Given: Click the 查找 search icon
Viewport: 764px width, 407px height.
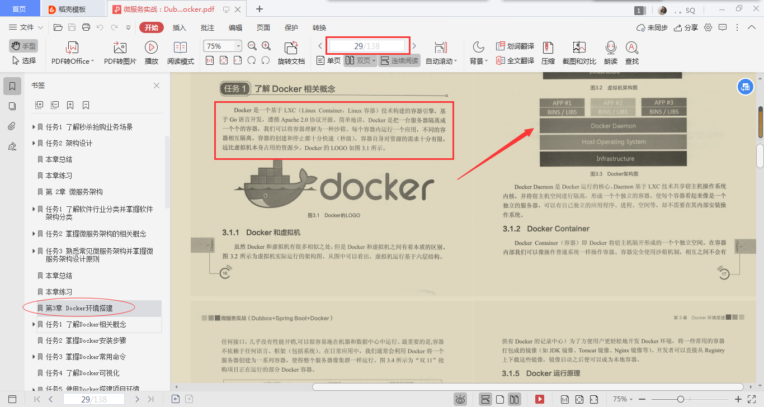Looking at the screenshot, I should [632, 48].
